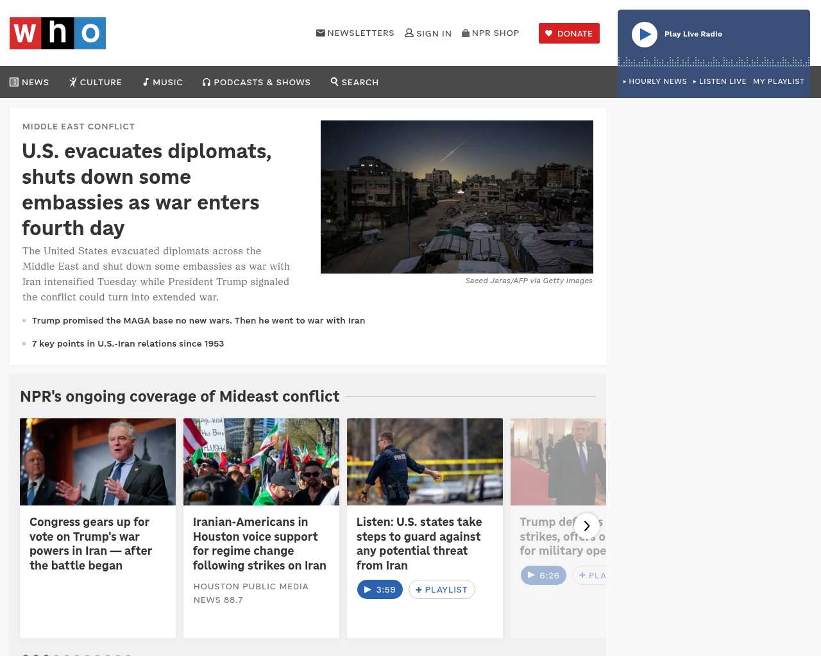This screenshot has height=656, width=821.
Task: Open the night cityscape lead photo
Action: tap(457, 197)
